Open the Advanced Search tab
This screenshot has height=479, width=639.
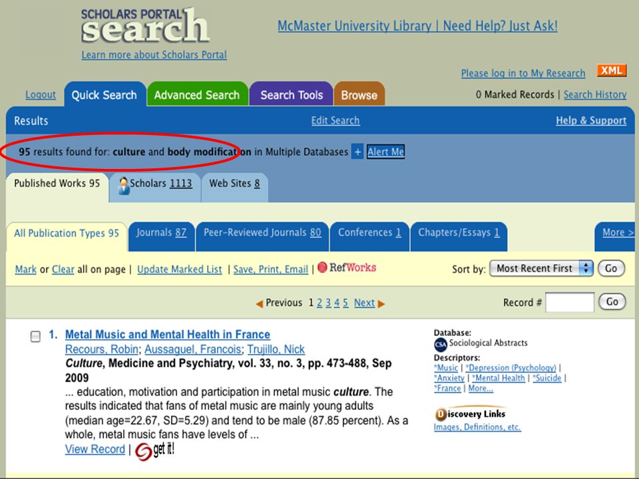(197, 94)
